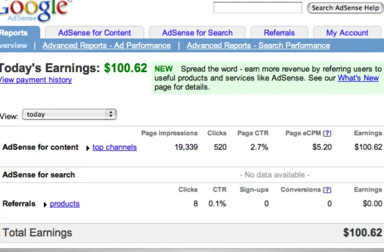
Task: Click the Today's Earnings $100.62 amount
Action: point(125,68)
